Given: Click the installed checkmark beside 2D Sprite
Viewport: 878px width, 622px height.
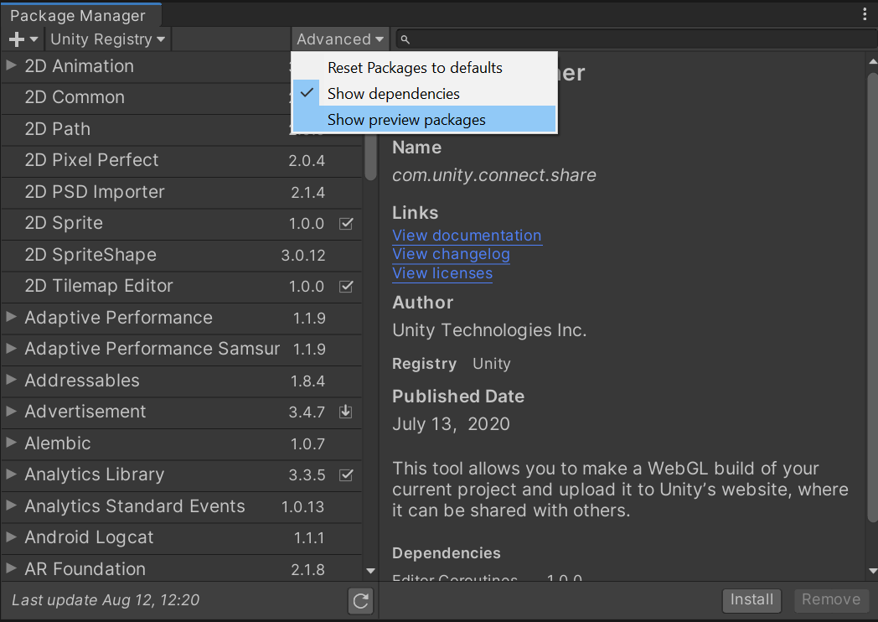Looking at the screenshot, I should [x=346, y=224].
